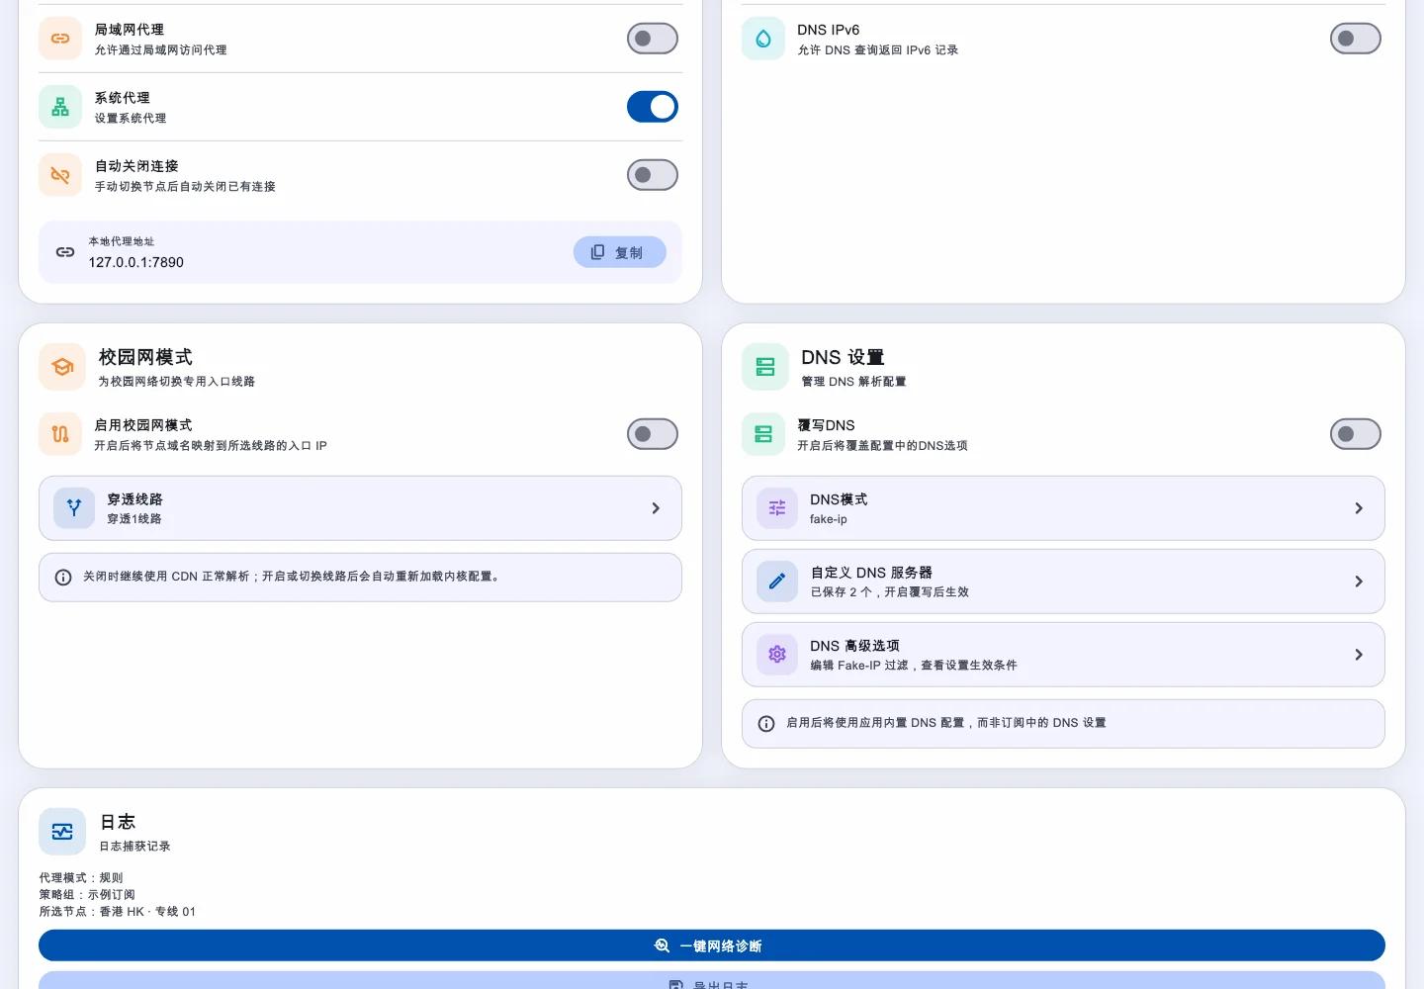1424x989 pixels.
Task: Click 手动切换节点后自动关闭已有连接 description
Action: (x=185, y=187)
